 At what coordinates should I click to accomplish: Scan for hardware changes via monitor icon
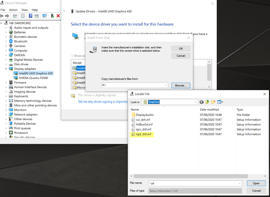coord(44,16)
